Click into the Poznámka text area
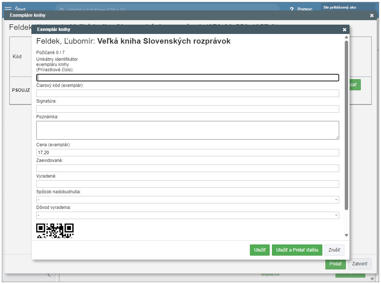 pyautogui.click(x=188, y=130)
